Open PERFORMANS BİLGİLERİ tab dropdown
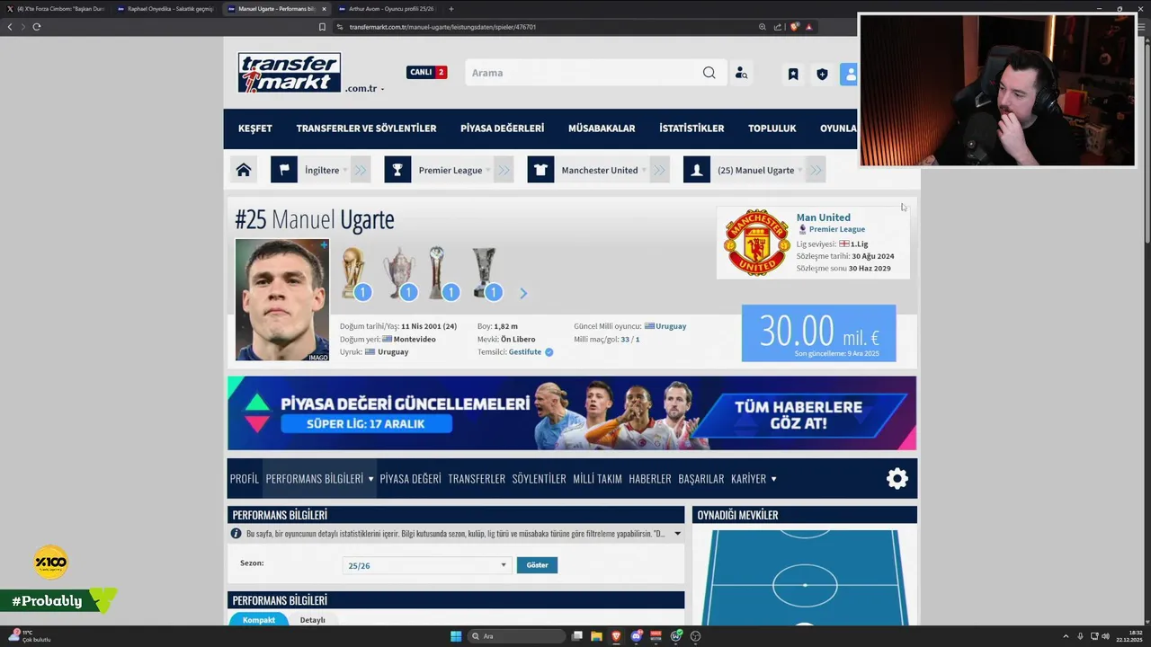Viewport: 1151px width, 647px height. click(319, 479)
